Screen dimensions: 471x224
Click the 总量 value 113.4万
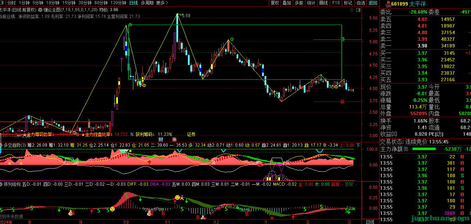[x=418, y=107]
